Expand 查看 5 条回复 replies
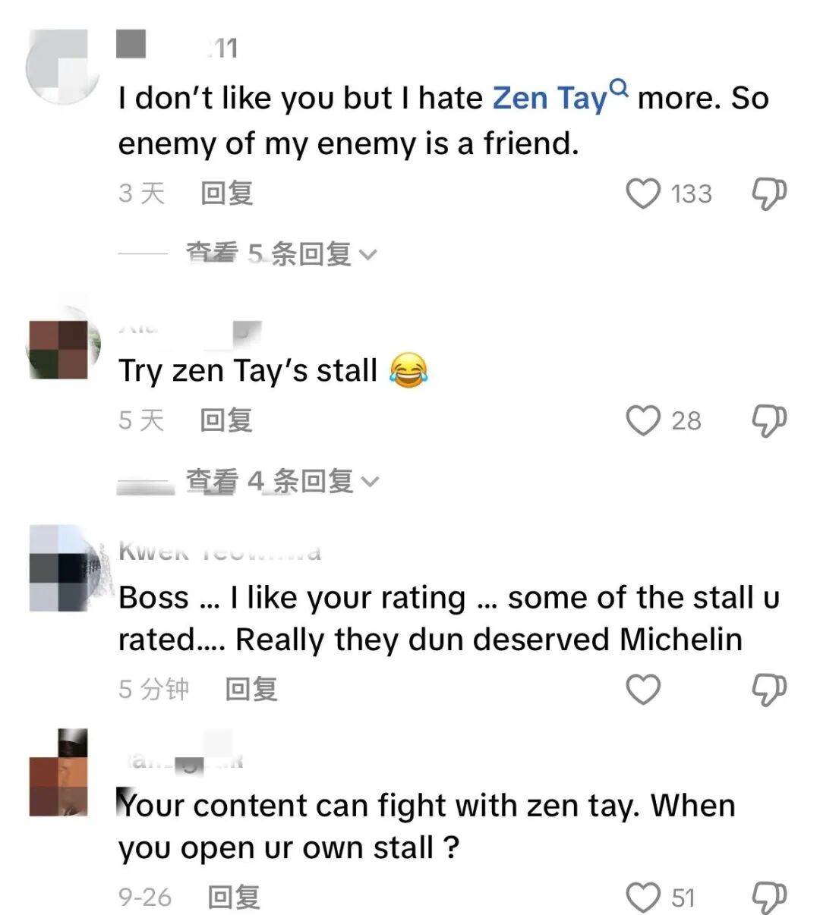820x915 pixels. (281, 254)
